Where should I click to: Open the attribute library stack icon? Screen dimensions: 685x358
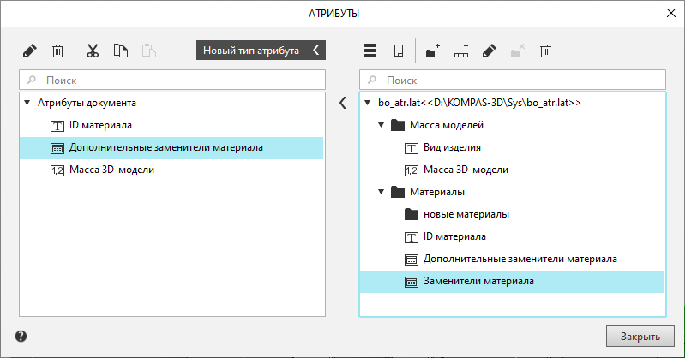click(370, 51)
